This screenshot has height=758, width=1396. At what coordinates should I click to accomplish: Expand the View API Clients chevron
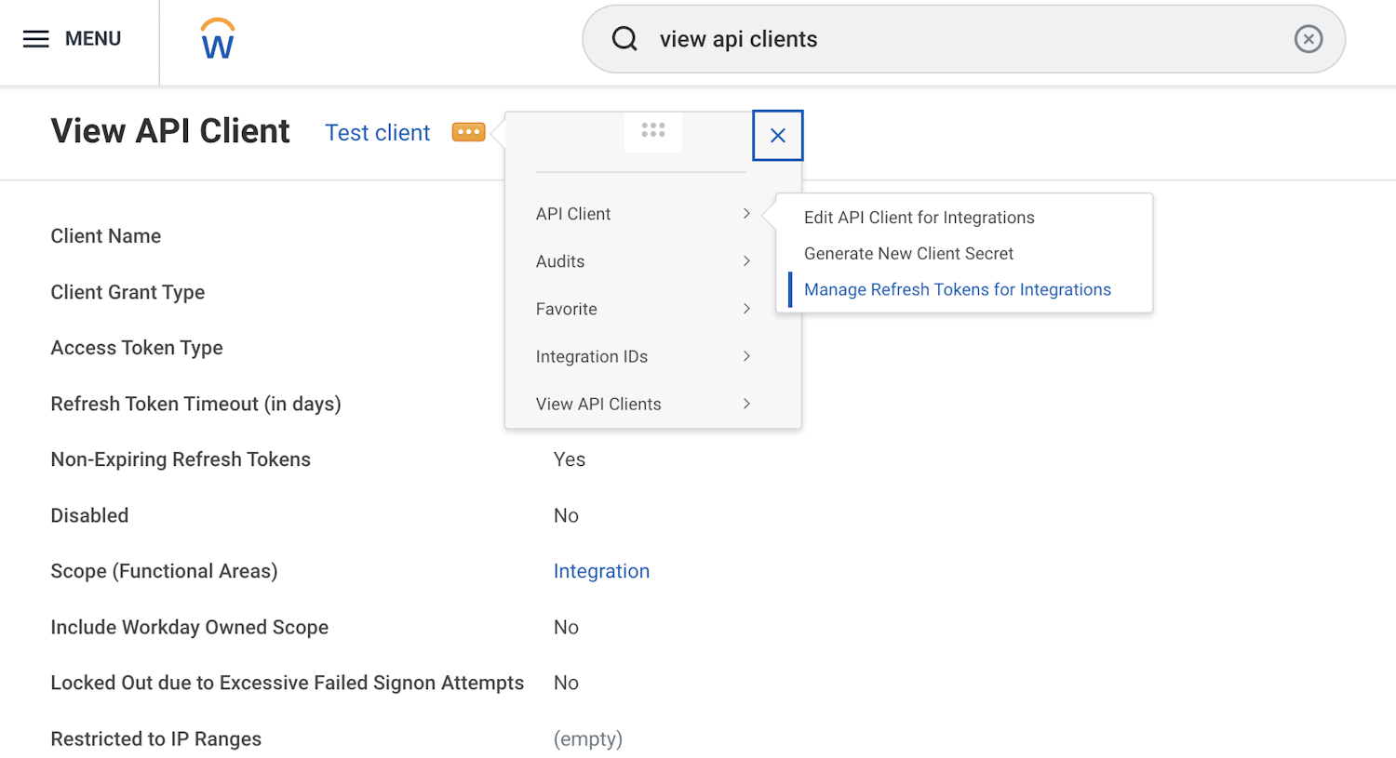click(x=746, y=404)
